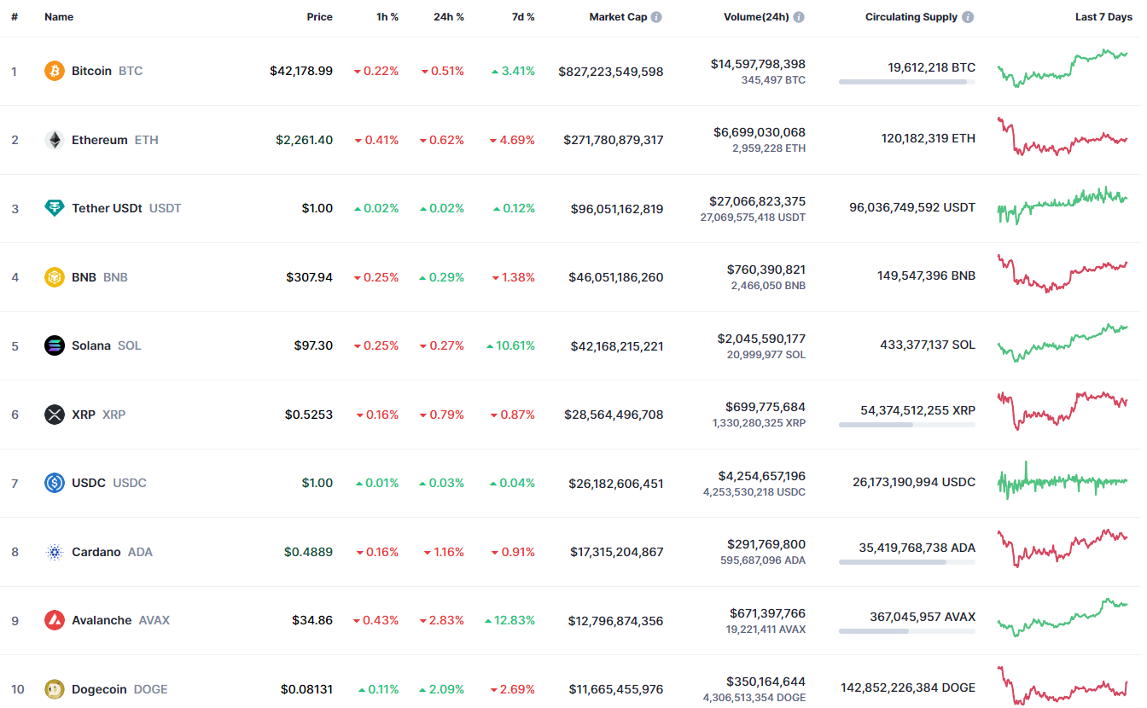The image size is (1147, 708).
Task: Sort by the 7d % column header
Action: tap(523, 17)
